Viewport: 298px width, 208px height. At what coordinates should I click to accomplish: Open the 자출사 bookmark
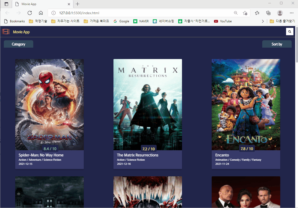click(x=194, y=21)
